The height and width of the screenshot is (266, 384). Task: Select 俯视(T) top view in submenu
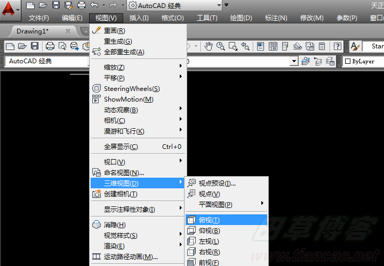click(x=227, y=220)
